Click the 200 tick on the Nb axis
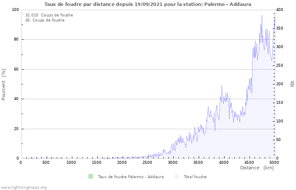This screenshot has height=190, width=296. pyautogui.click(x=280, y=84)
